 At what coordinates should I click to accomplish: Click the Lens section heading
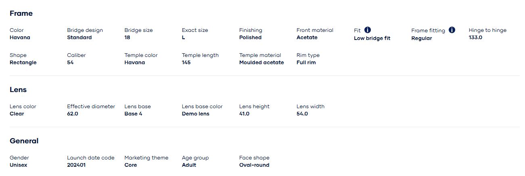point(18,90)
